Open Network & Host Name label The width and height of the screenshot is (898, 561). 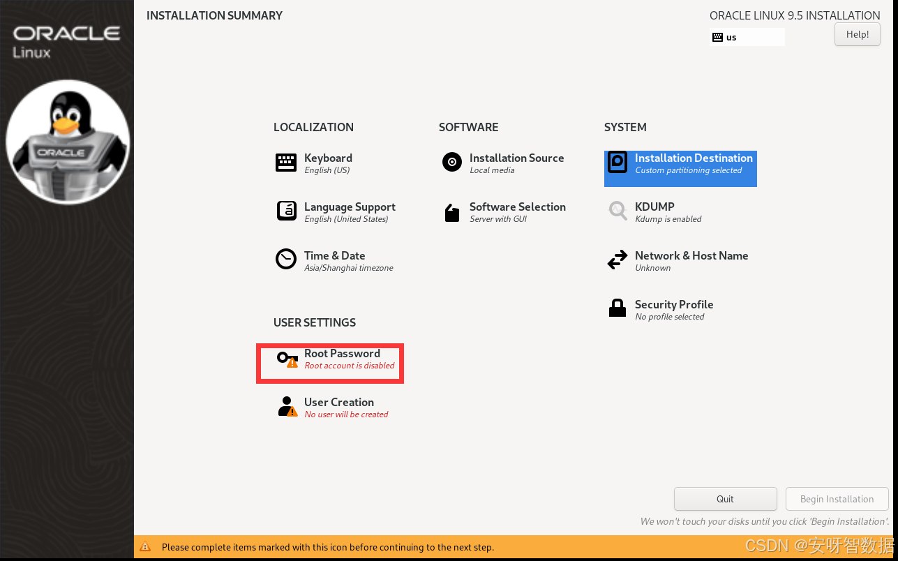point(691,256)
